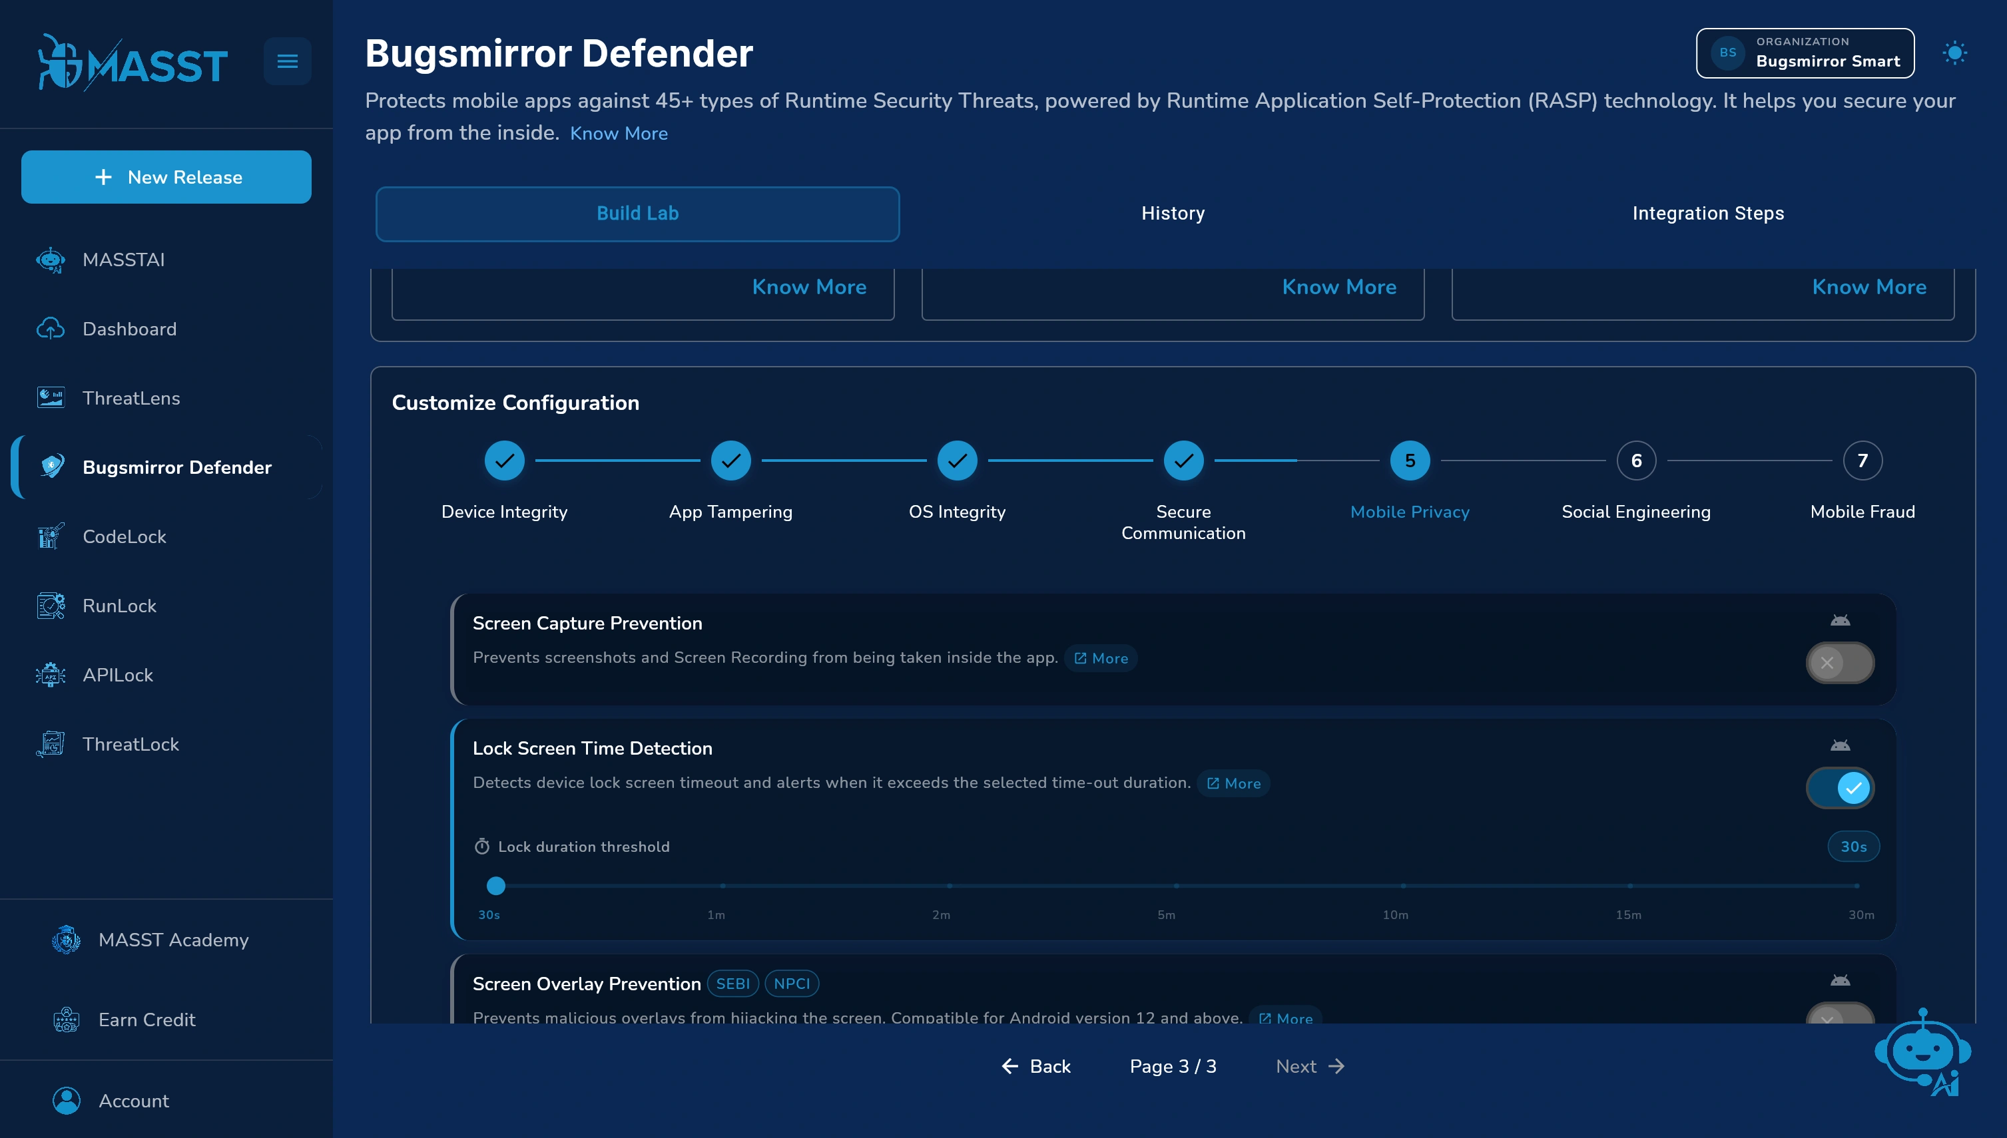Click the MASST Academy icon
Viewport: 2007px width, 1138px height.
(67, 940)
